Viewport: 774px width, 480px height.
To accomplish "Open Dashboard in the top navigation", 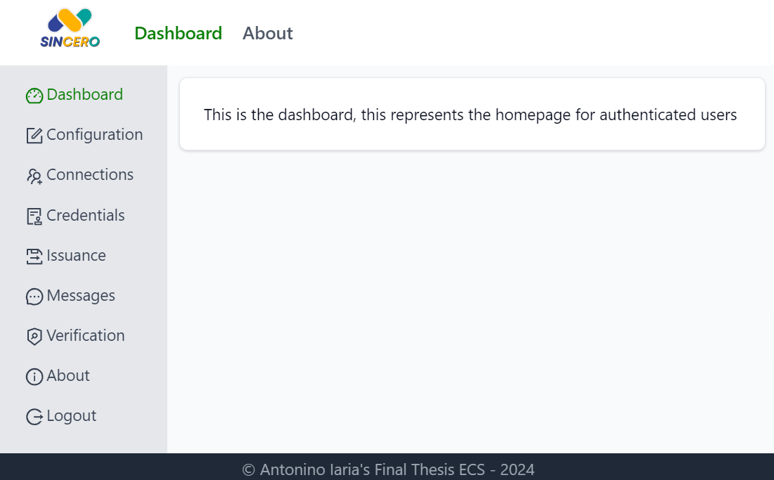I will coord(178,33).
